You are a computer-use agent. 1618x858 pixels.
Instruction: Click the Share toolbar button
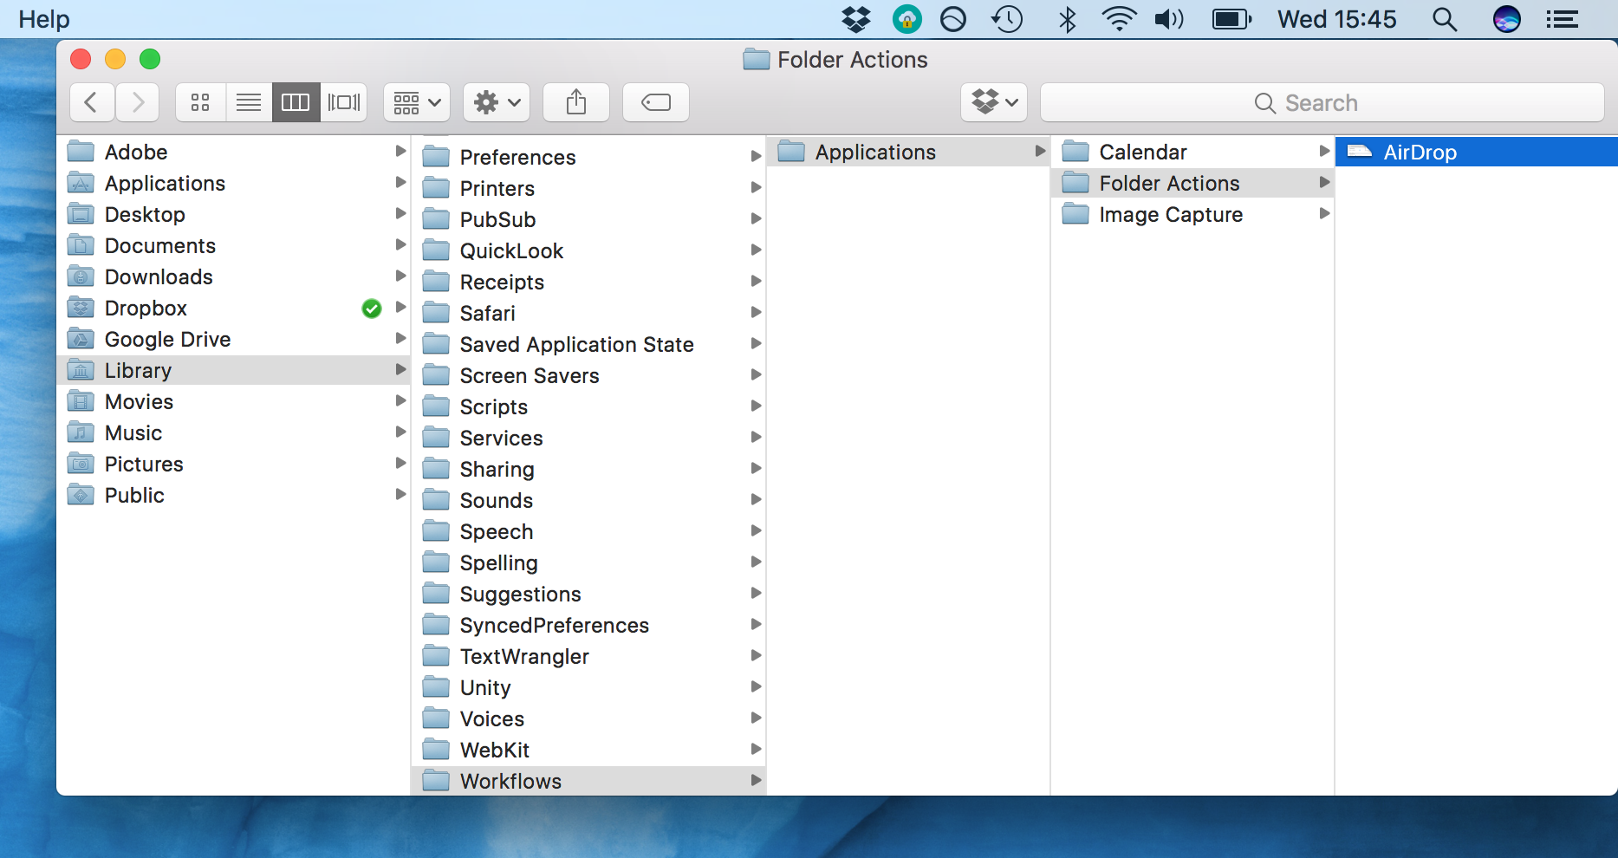pyautogui.click(x=576, y=102)
